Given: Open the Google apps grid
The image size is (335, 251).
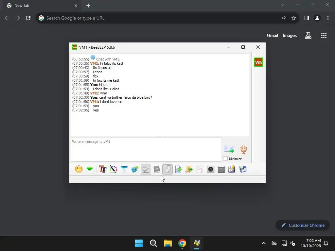Looking at the screenshot, I should point(324,35).
